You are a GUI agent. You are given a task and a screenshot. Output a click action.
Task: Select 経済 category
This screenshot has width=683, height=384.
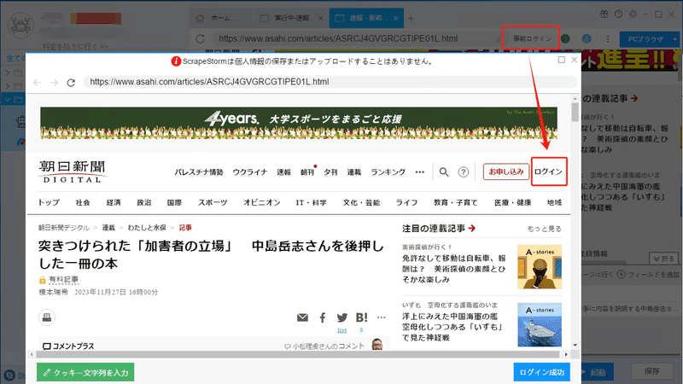click(114, 202)
